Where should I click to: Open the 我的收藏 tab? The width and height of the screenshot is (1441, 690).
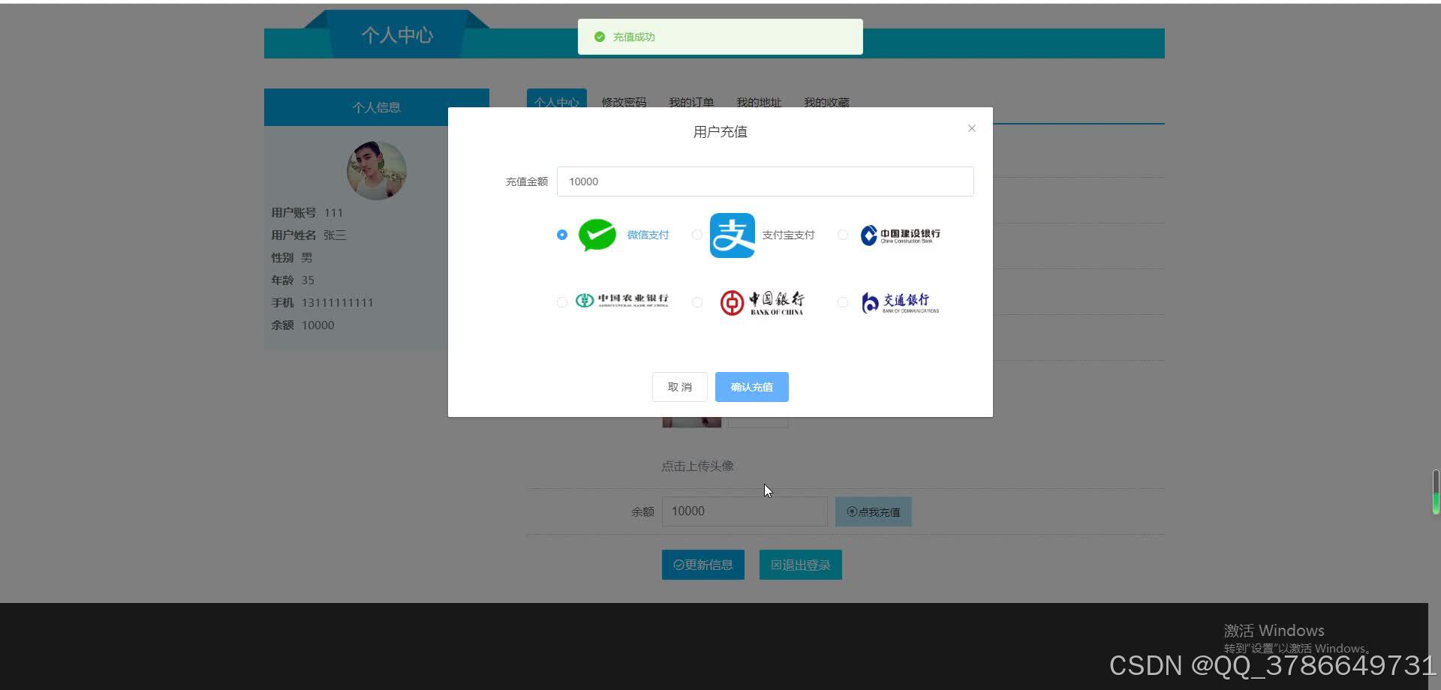(x=826, y=102)
